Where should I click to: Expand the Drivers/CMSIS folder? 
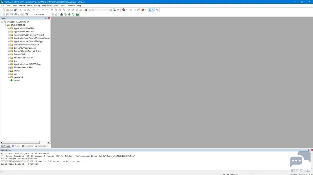(9, 54)
